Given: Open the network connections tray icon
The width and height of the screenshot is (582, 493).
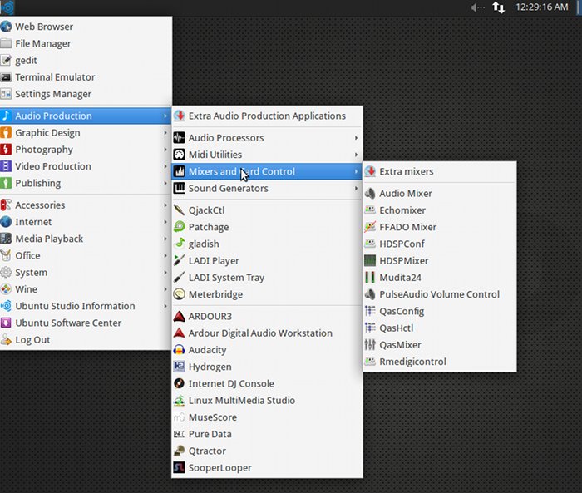Looking at the screenshot, I should [x=499, y=7].
